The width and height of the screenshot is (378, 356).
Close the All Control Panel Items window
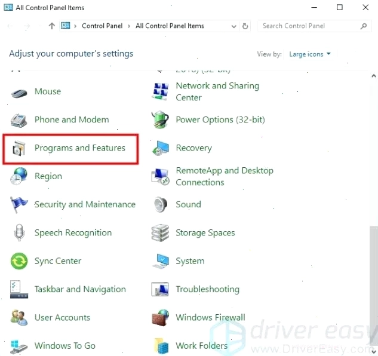click(365, 8)
